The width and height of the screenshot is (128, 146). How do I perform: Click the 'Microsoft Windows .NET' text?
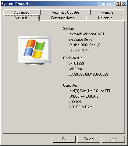click(x=87, y=34)
